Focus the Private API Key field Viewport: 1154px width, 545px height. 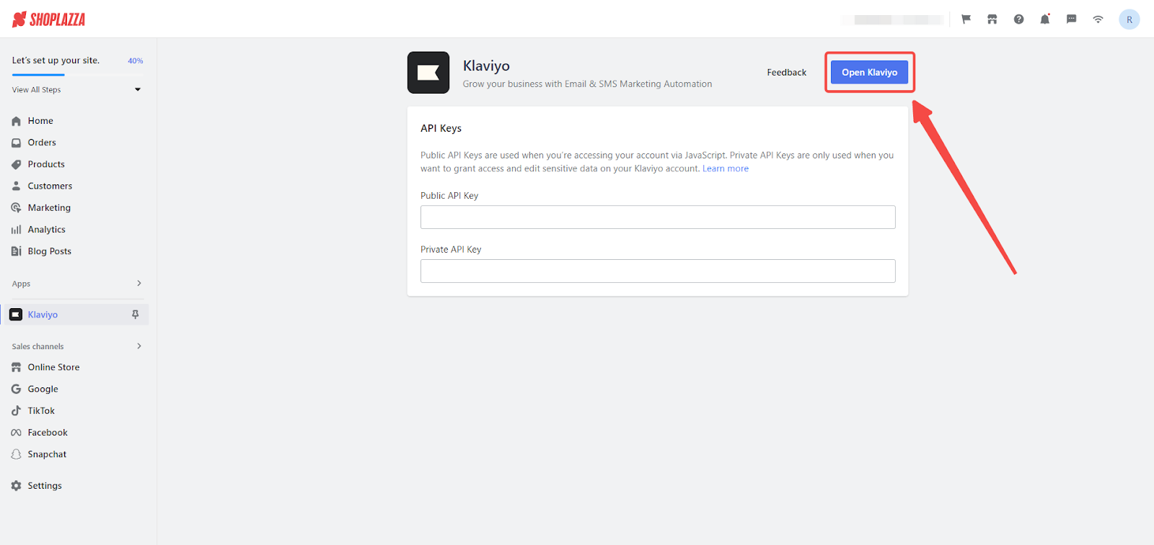coord(658,271)
